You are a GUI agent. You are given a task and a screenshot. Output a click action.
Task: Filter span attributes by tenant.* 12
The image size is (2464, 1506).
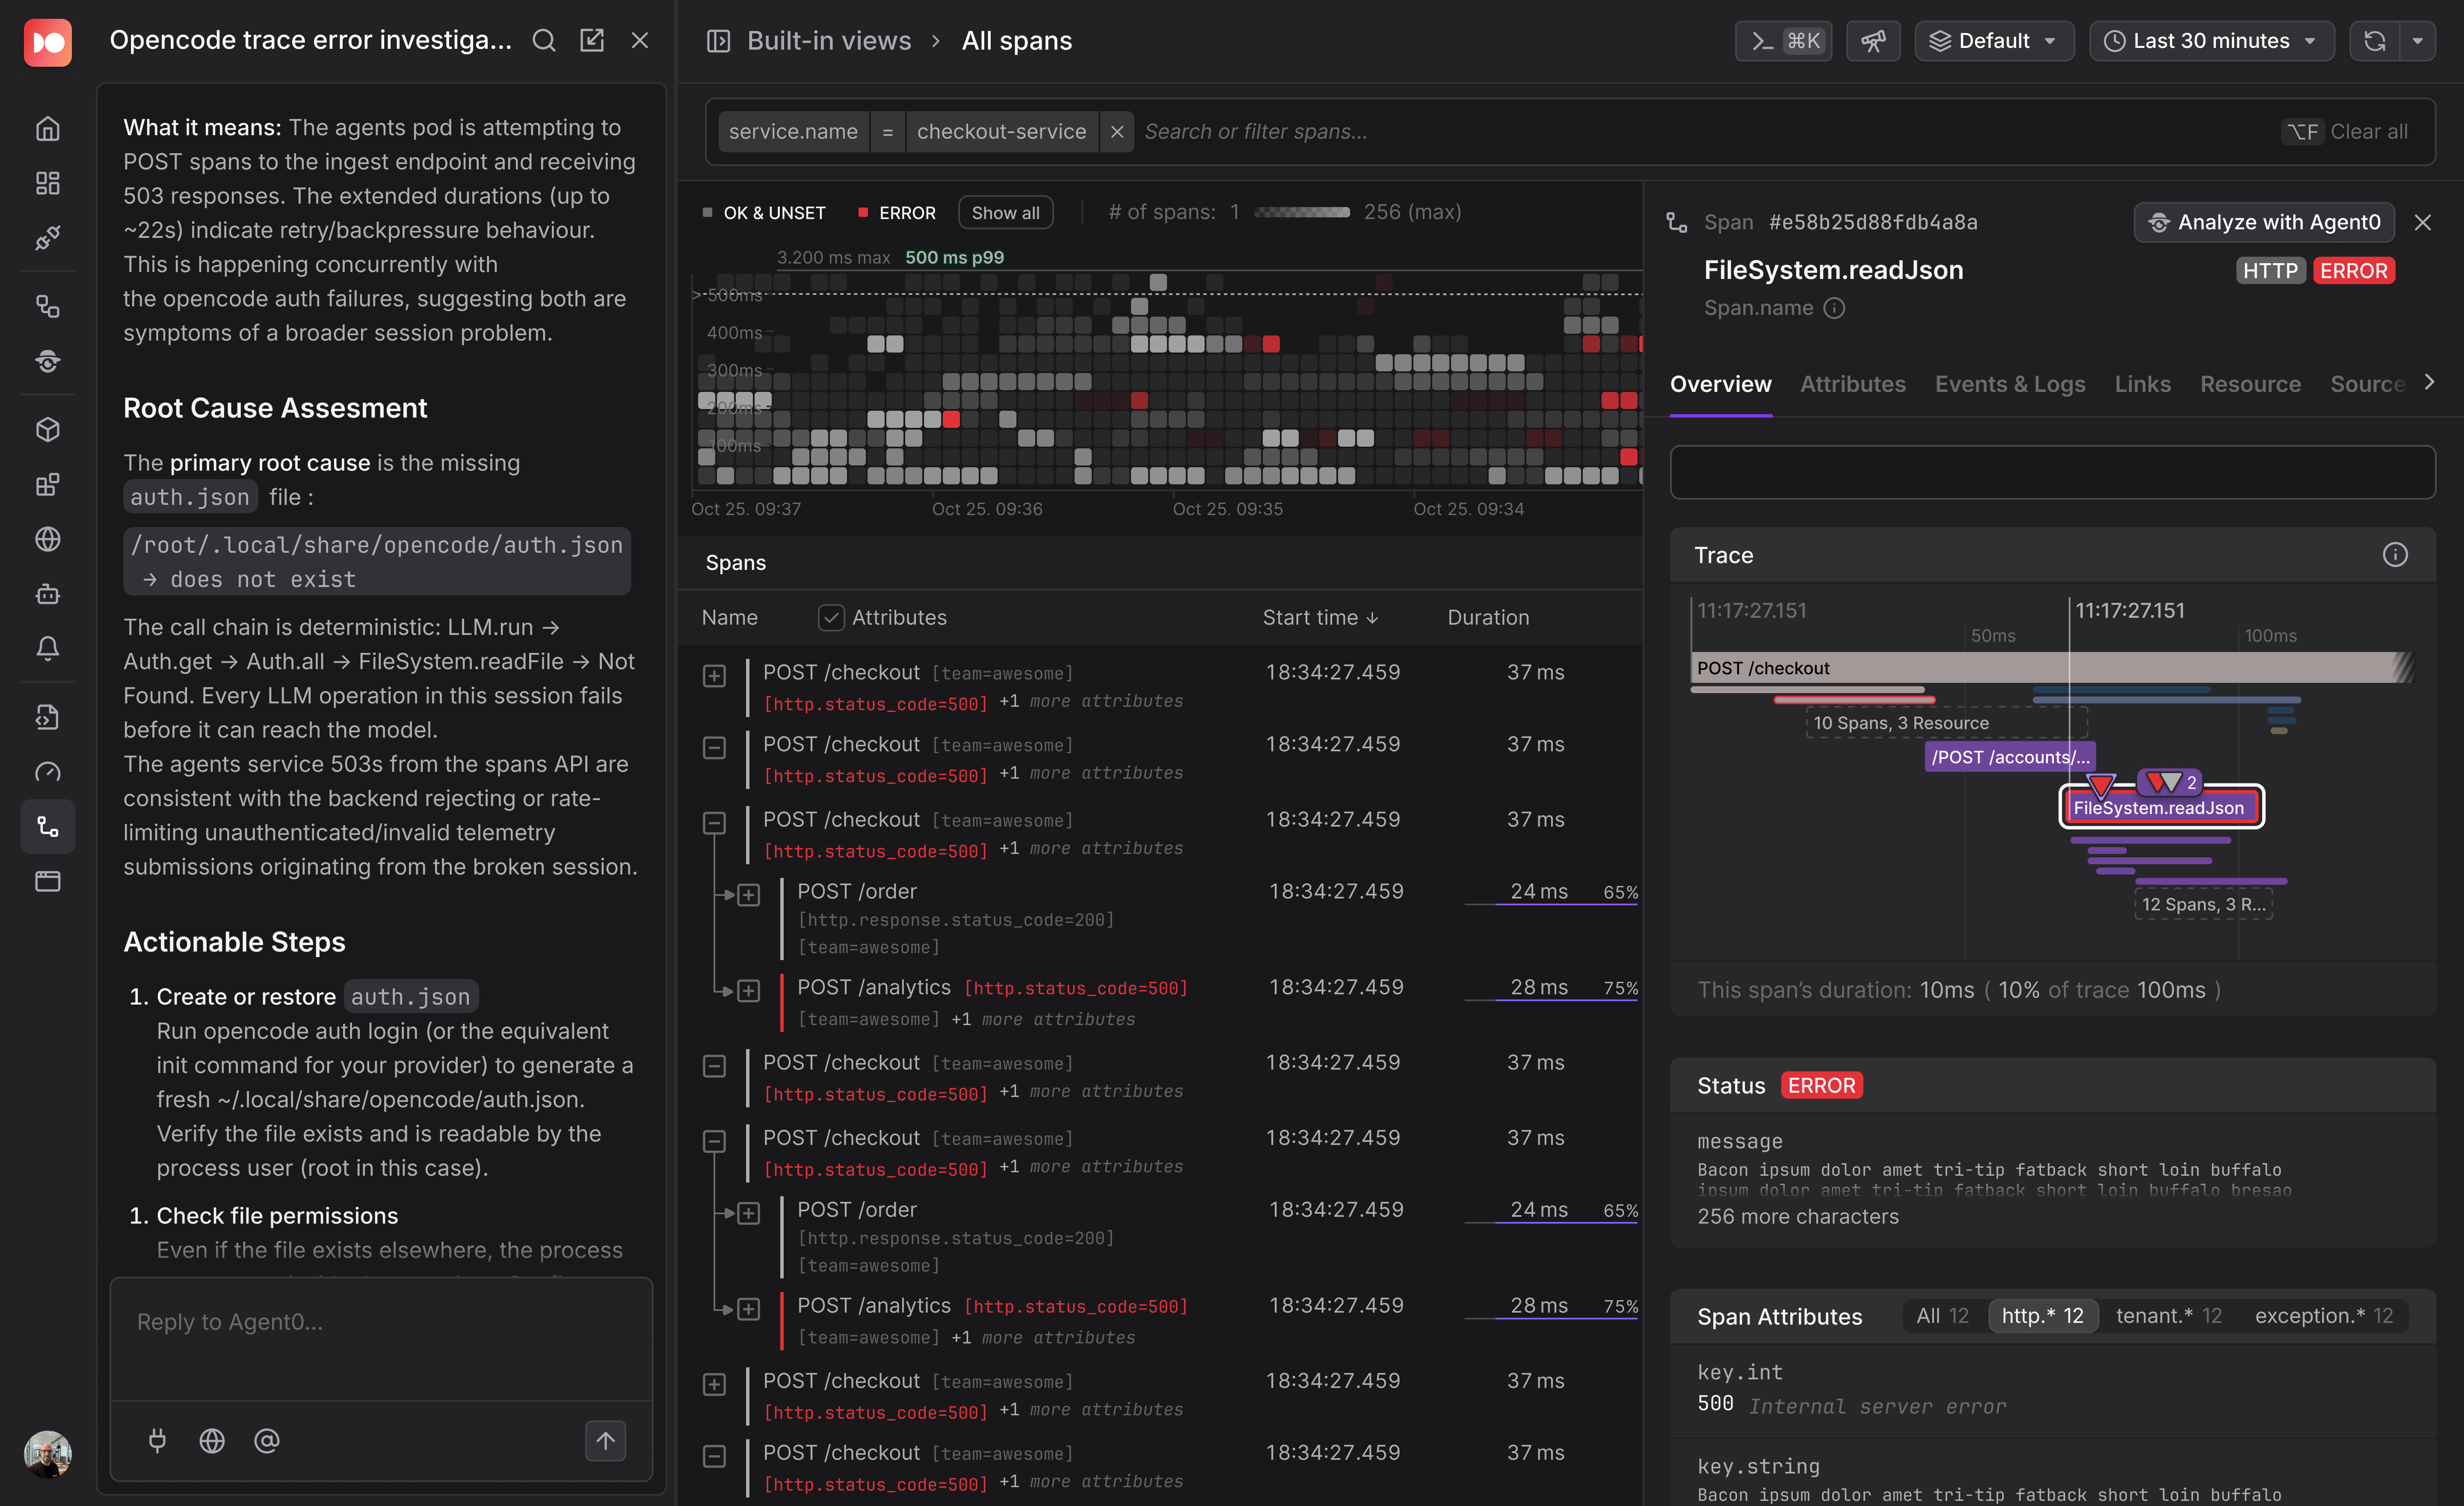tap(2168, 1316)
